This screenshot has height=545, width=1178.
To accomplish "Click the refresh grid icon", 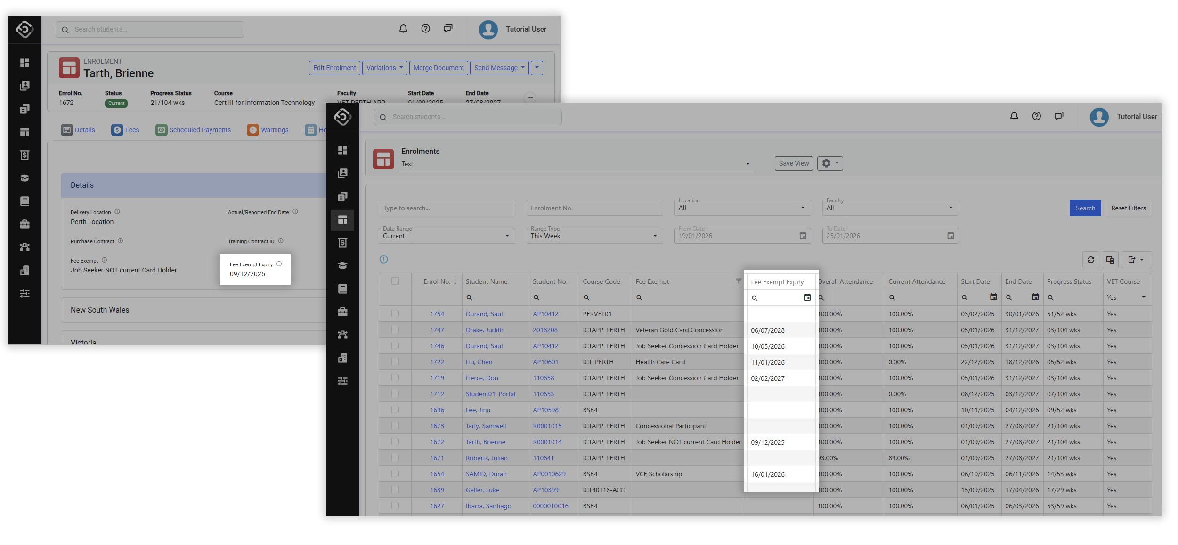I will tap(1091, 260).
